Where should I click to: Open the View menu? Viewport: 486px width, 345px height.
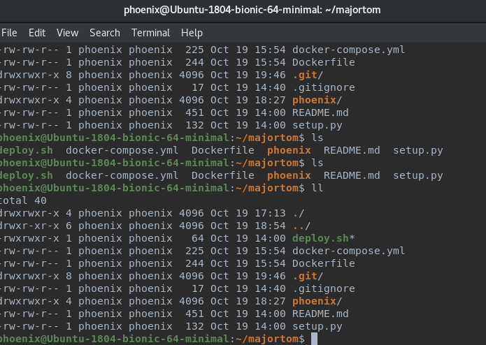point(67,33)
